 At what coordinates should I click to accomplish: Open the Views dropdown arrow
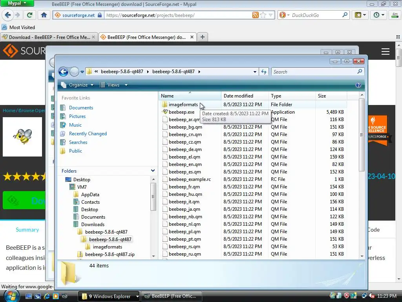click(x=126, y=85)
